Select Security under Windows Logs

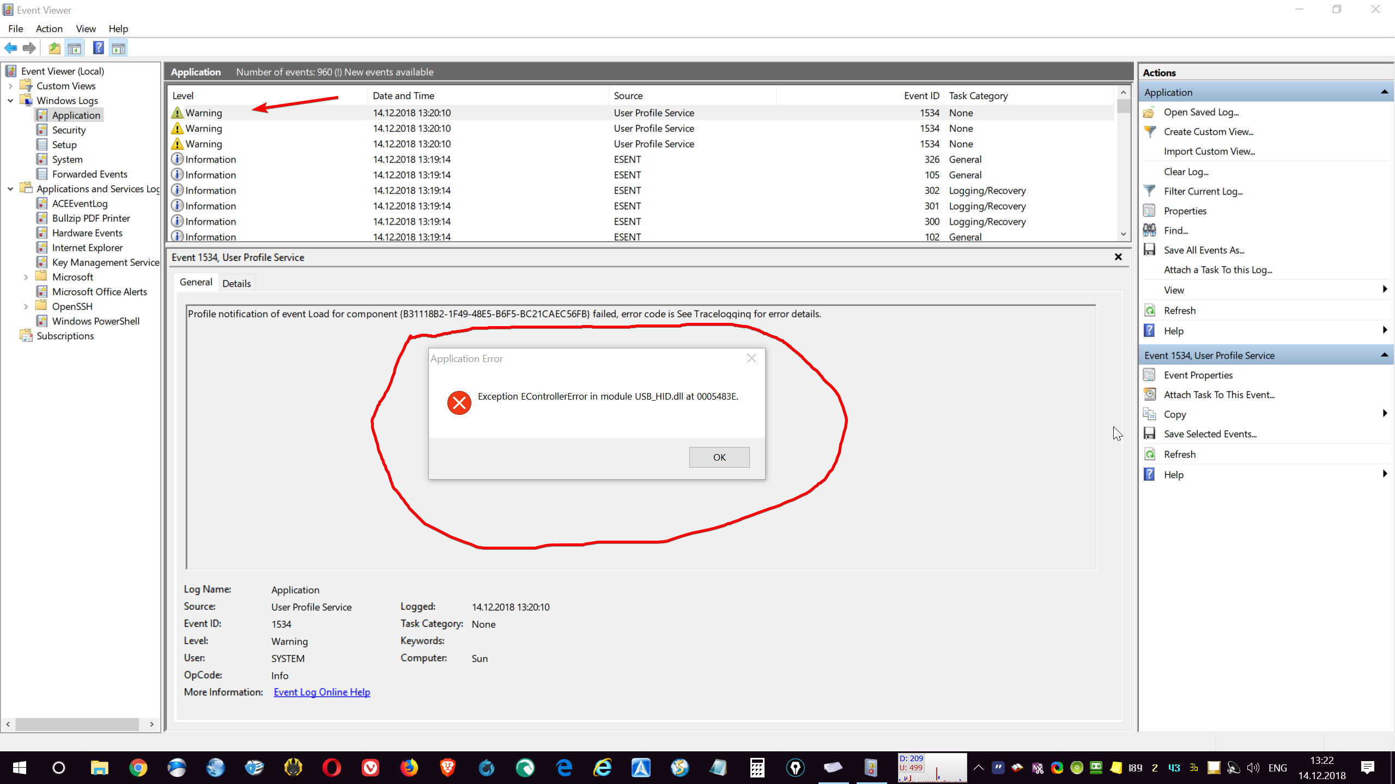[x=69, y=129]
